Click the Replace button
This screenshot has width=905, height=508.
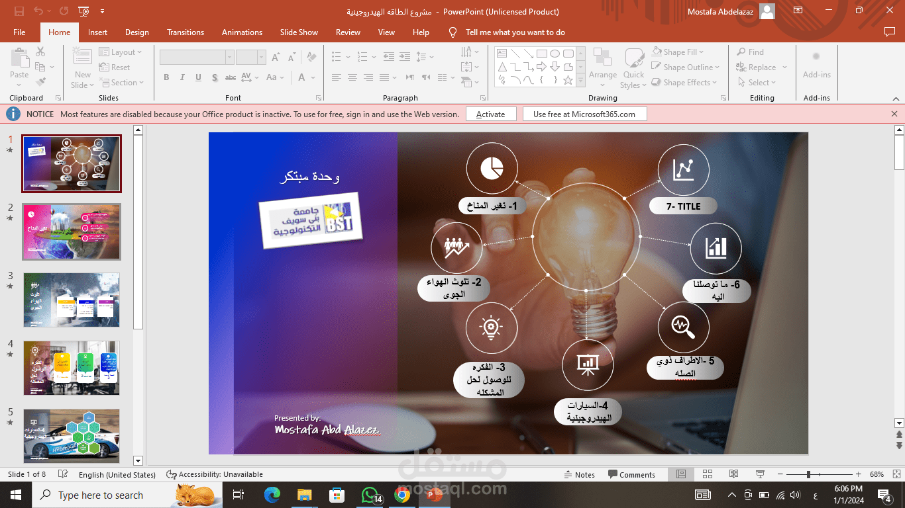point(761,67)
